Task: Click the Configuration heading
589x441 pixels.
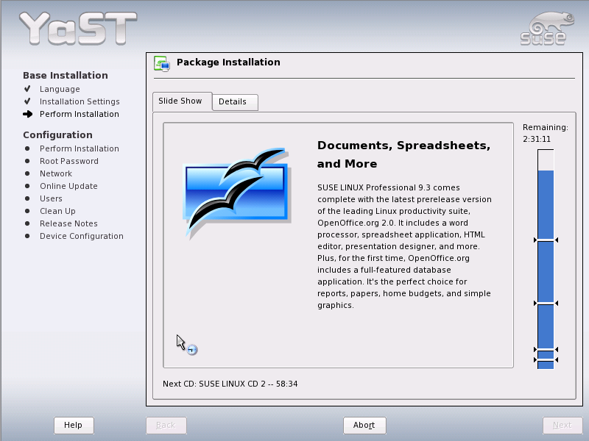Action: pyautogui.click(x=57, y=135)
